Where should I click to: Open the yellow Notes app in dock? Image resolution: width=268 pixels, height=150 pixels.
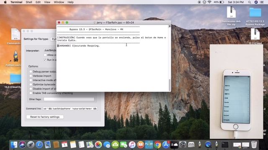point(73,145)
